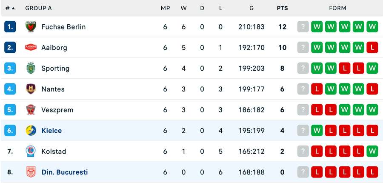
Task: Sort standings by MP column header
Action: (x=165, y=8)
